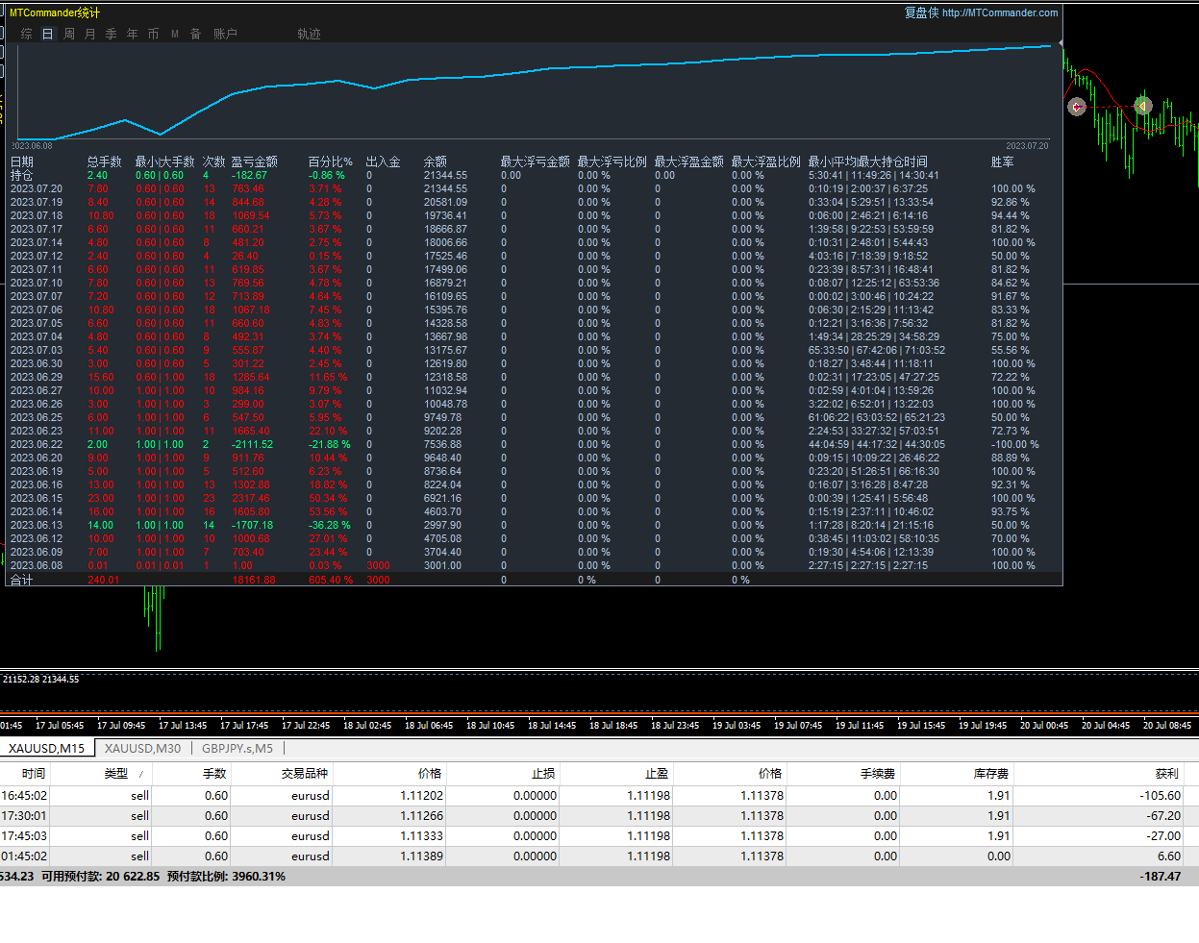This screenshot has height=943, width=1199.
Task: Select the 季 quarterly statistics icon
Action: (112, 34)
